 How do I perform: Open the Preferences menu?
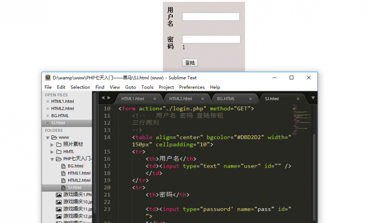point(192,87)
